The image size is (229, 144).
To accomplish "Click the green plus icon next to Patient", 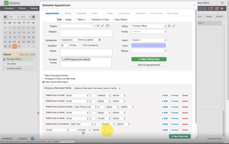I will [98, 26].
